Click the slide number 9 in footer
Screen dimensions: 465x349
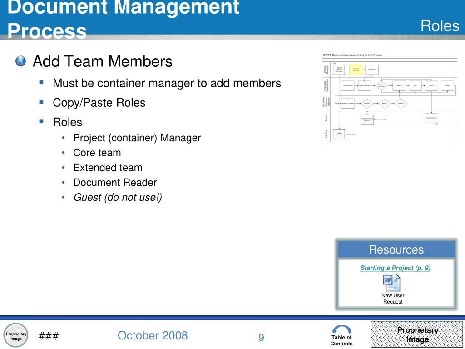[261, 338]
